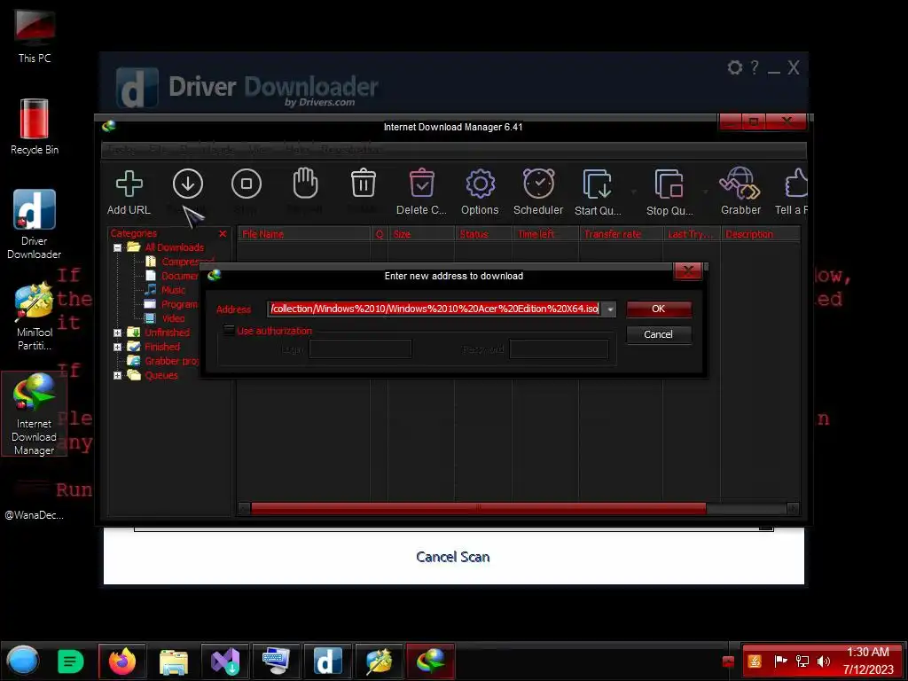Screen dimensions: 908x681
Task: Expand the Queues tree node
Action: click(118, 376)
